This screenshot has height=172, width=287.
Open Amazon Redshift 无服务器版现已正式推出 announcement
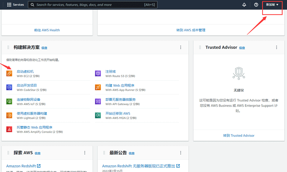pos(139,166)
